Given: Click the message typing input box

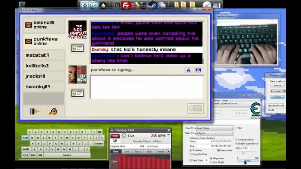Looking at the screenshot, I should click(x=147, y=87).
